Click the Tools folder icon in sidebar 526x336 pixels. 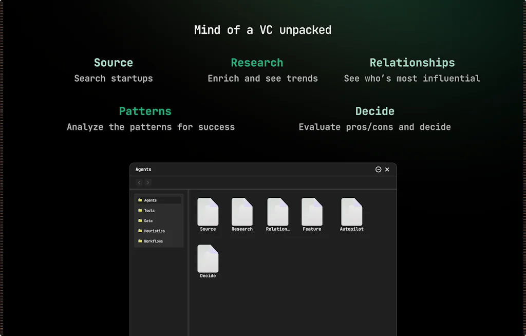tap(140, 210)
